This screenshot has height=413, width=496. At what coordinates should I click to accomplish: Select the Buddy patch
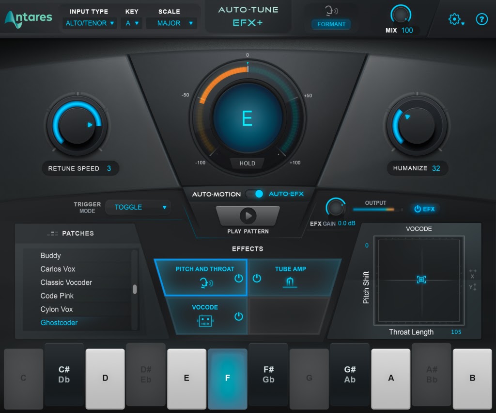click(x=50, y=255)
